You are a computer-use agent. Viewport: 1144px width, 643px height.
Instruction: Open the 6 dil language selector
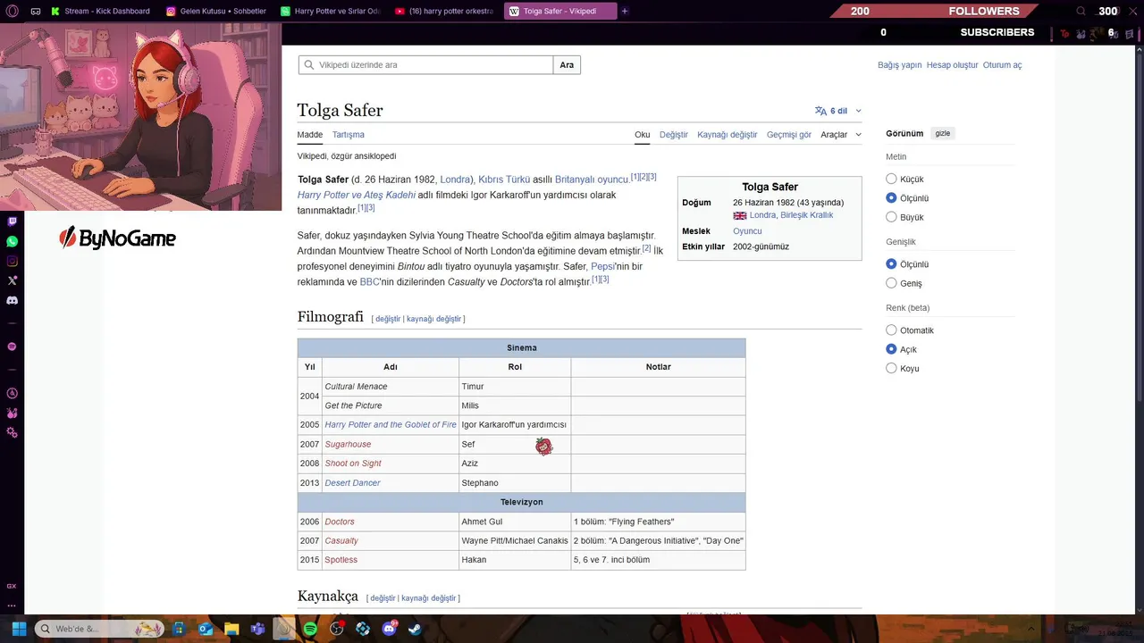838,111
